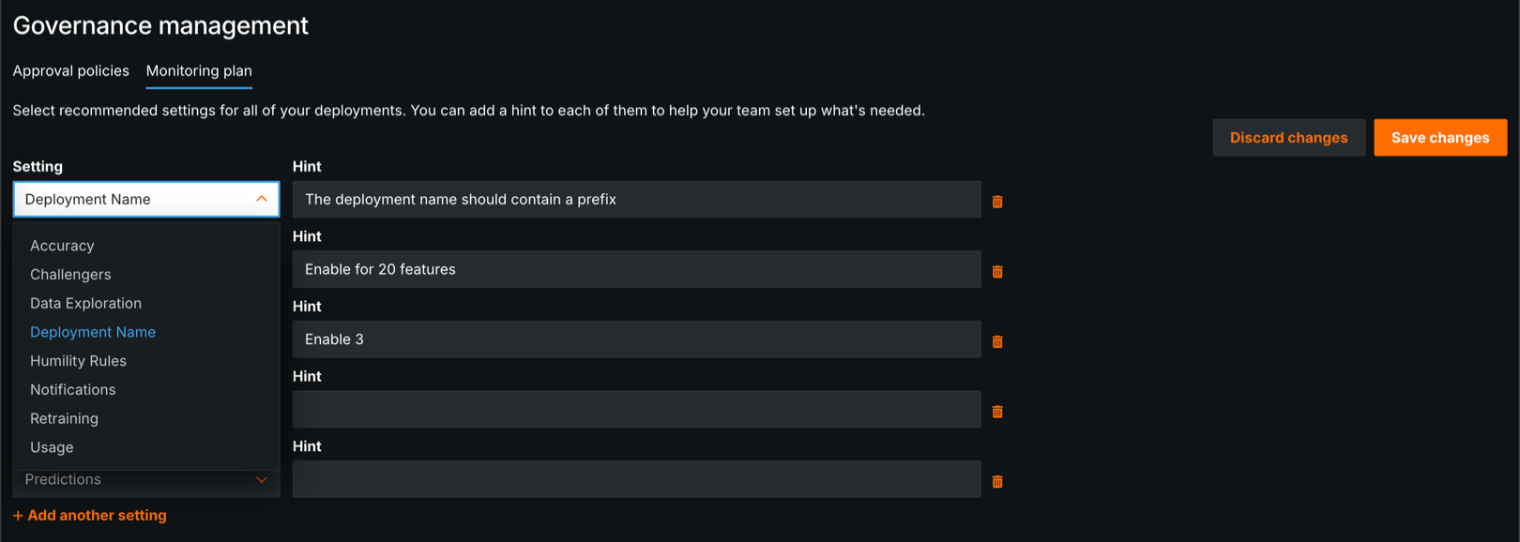Select the highlighted Deployment Name option
The image size is (1520, 542).
click(x=93, y=332)
